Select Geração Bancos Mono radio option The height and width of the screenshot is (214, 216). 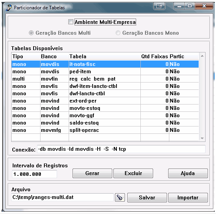[118, 33]
